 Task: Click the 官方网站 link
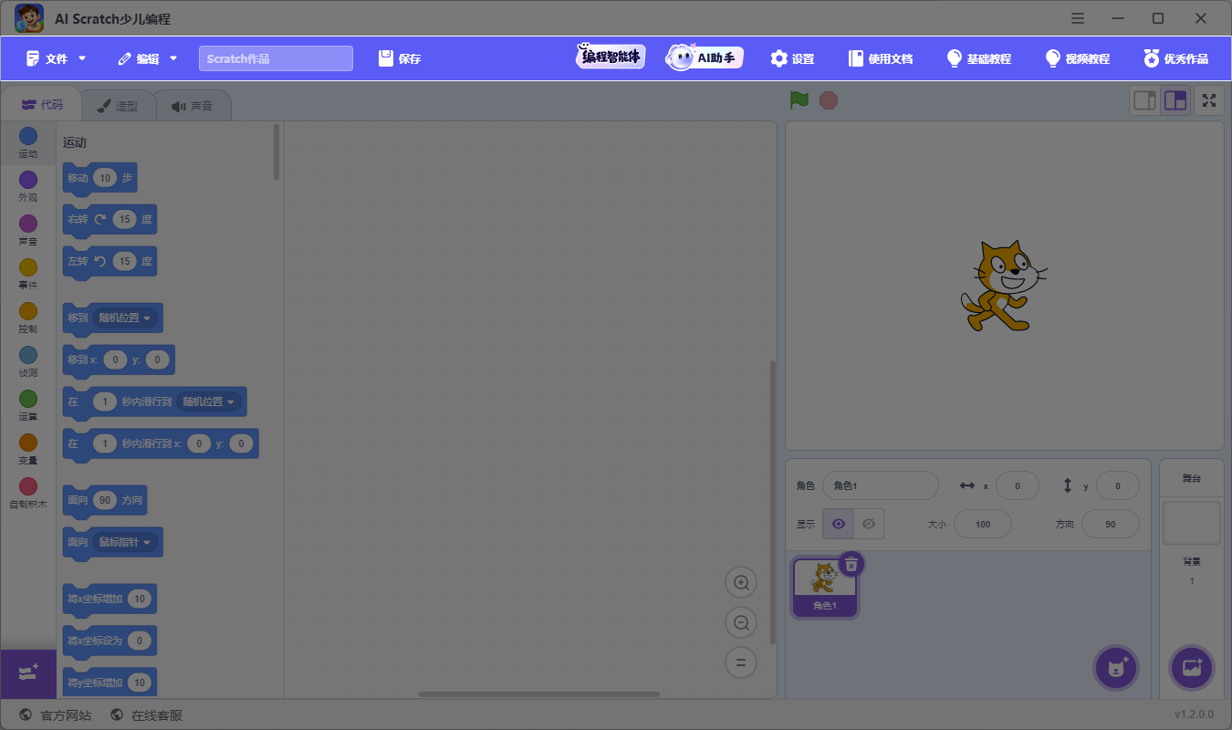(x=55, y=715)
